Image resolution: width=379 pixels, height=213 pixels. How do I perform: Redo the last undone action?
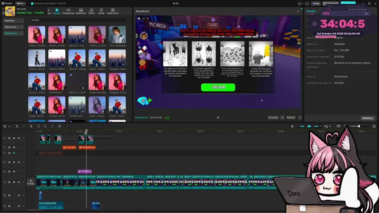coord(24,126)
